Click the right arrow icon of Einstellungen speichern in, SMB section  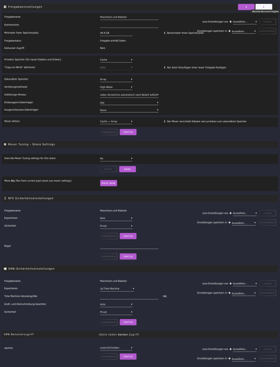click(229, 293)
